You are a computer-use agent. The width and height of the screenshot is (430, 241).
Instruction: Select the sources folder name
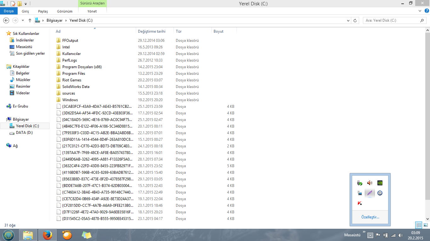[69, 93]
